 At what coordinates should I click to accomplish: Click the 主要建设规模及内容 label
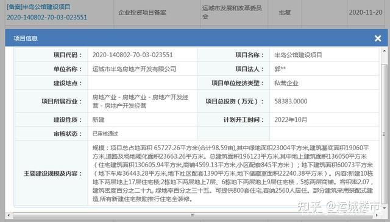[53, 173]
